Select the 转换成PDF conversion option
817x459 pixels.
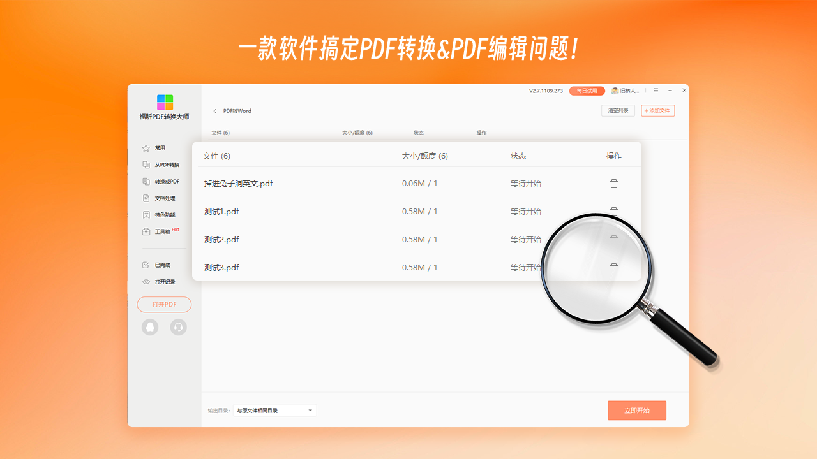(x=166, y=181)
